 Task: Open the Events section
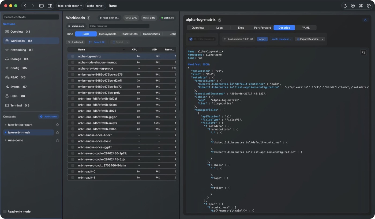coord(31,87)
